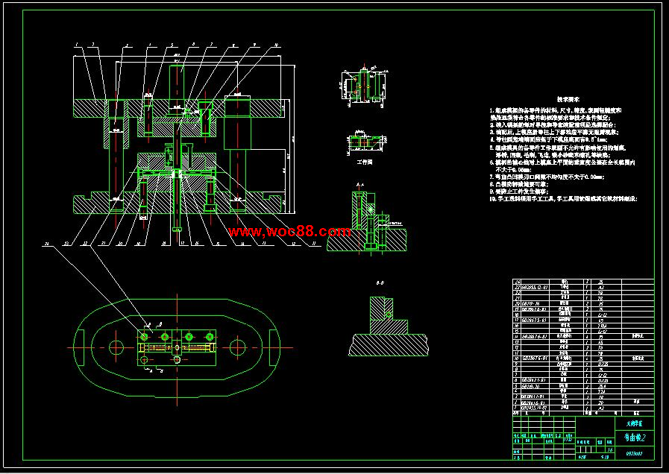Click the 工件图 label under workpiece view
Screen dimensions: 669x474
(x=365, y=162)
